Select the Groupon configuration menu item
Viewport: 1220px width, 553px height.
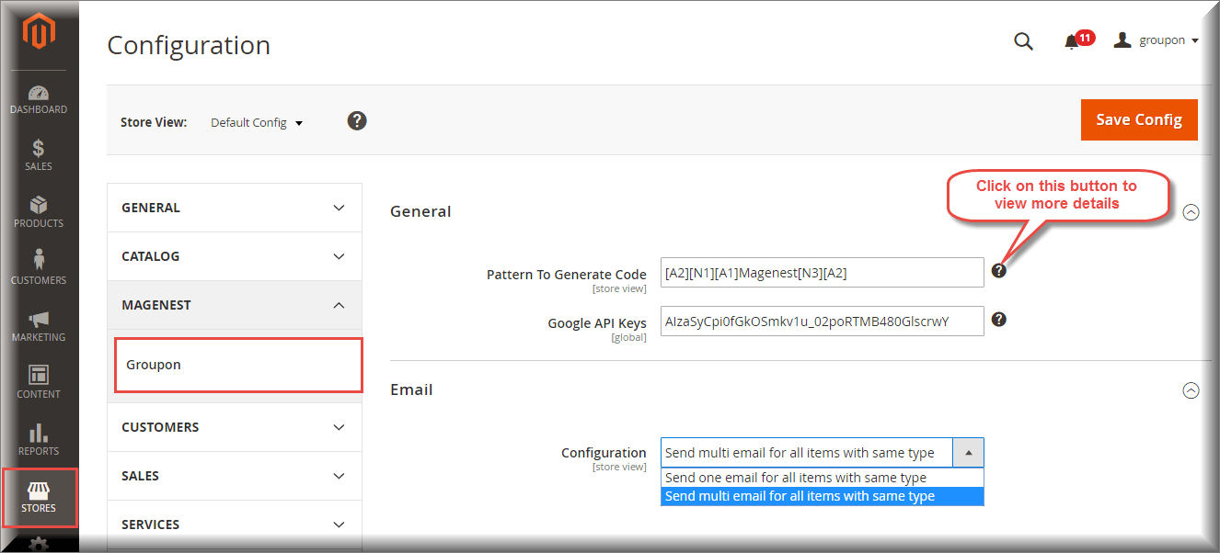[238, 365]
